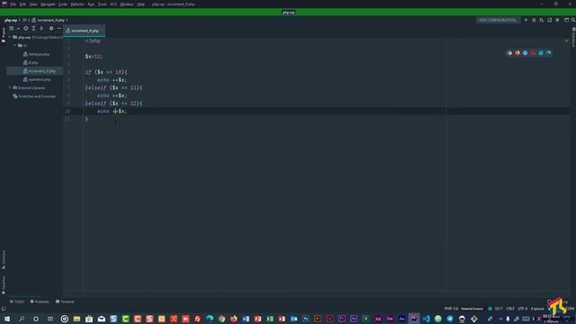Toggle the Favorites tool window side tab
The width and height of the screenshot is (576, 324).
[4, 285]
